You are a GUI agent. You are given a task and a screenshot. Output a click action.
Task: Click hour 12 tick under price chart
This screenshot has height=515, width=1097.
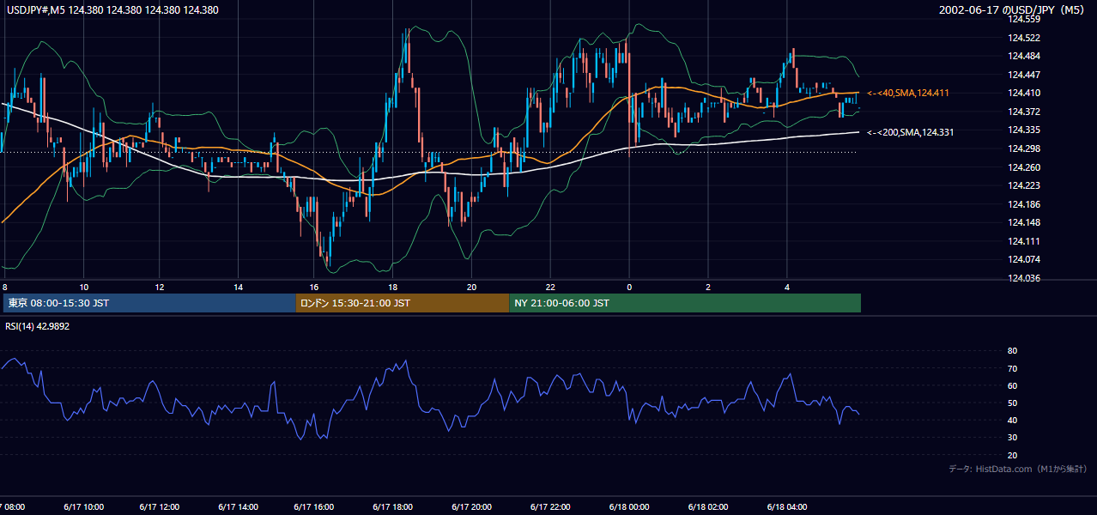coord(160,287)
